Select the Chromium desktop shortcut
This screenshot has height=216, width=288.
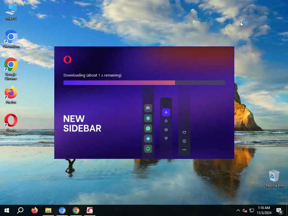[11, 39]
